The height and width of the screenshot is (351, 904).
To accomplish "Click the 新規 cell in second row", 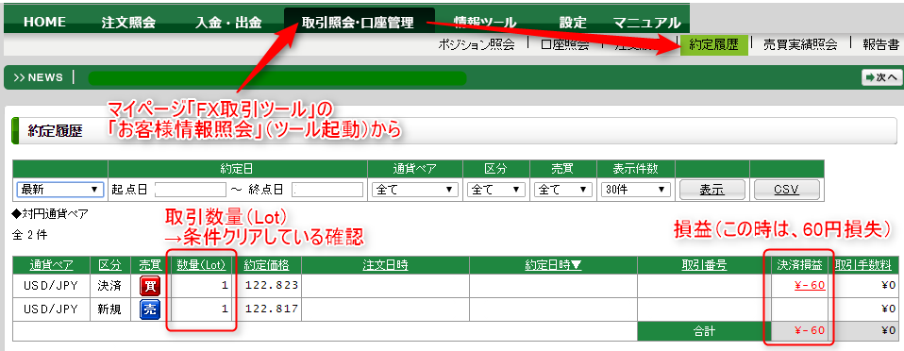I will tap(109, 309).
